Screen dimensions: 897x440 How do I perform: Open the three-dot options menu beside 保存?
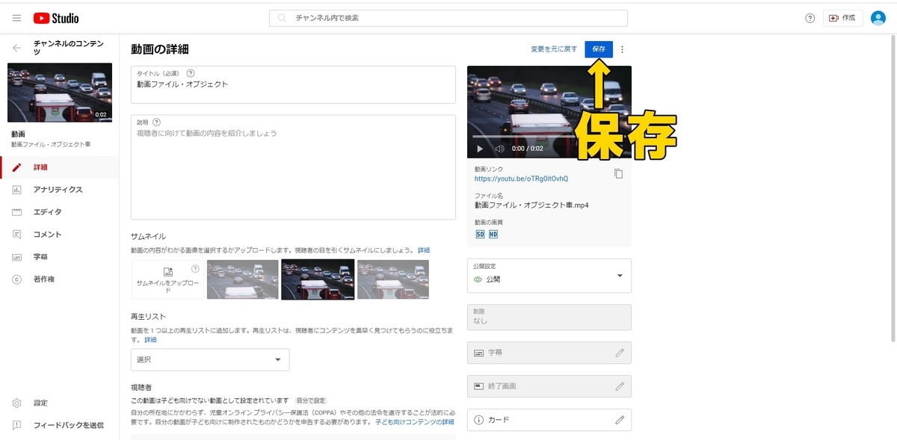click(622, 49)
